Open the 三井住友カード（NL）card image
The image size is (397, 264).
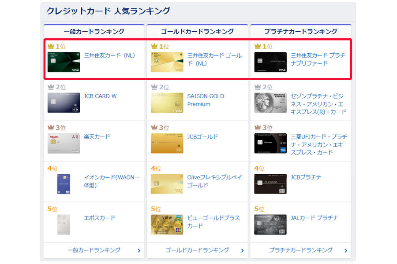click(x=64, y=62)
